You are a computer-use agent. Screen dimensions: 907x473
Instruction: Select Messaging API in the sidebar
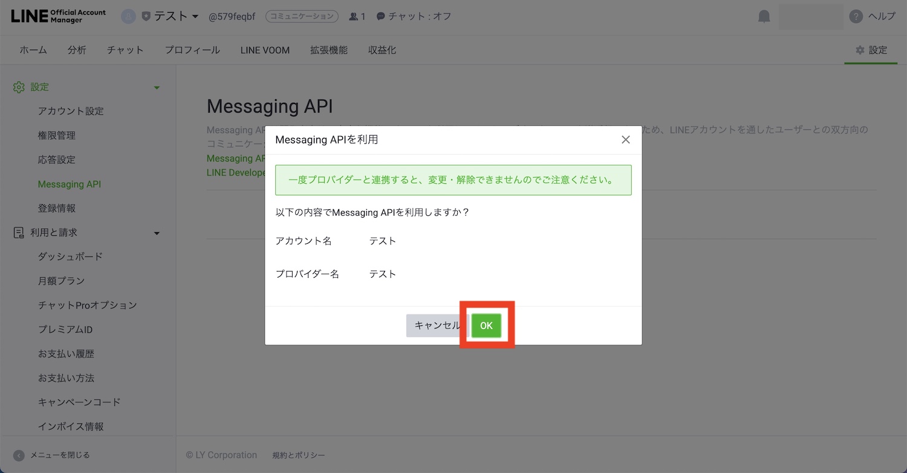pyautogui.click(x=69, y=184)
